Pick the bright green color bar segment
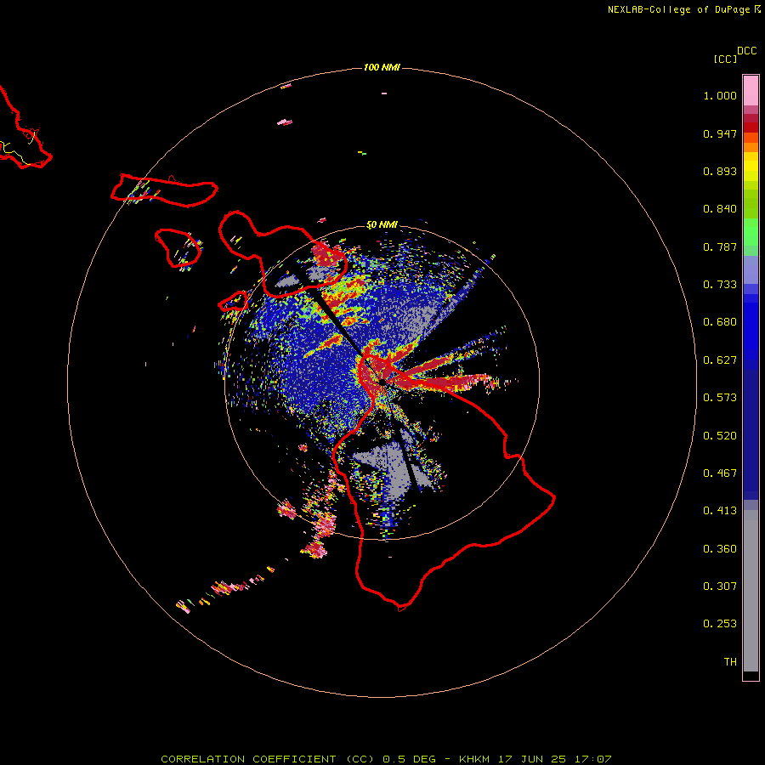The width and height of the screenshot is (765, 765). [x=751, y=232]
